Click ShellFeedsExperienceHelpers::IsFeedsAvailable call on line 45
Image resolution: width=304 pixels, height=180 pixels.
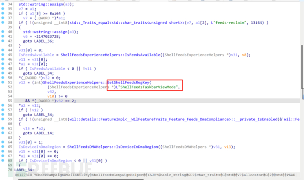pos(111,55)
